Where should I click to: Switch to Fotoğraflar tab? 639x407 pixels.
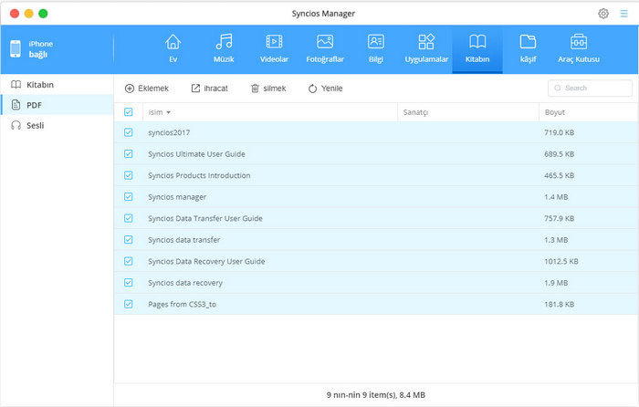[325, 49]
